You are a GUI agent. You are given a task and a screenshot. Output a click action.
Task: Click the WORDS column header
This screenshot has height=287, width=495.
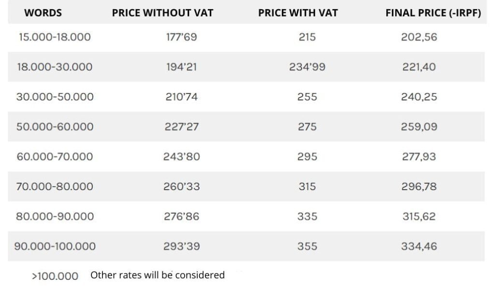pos(43,13)
